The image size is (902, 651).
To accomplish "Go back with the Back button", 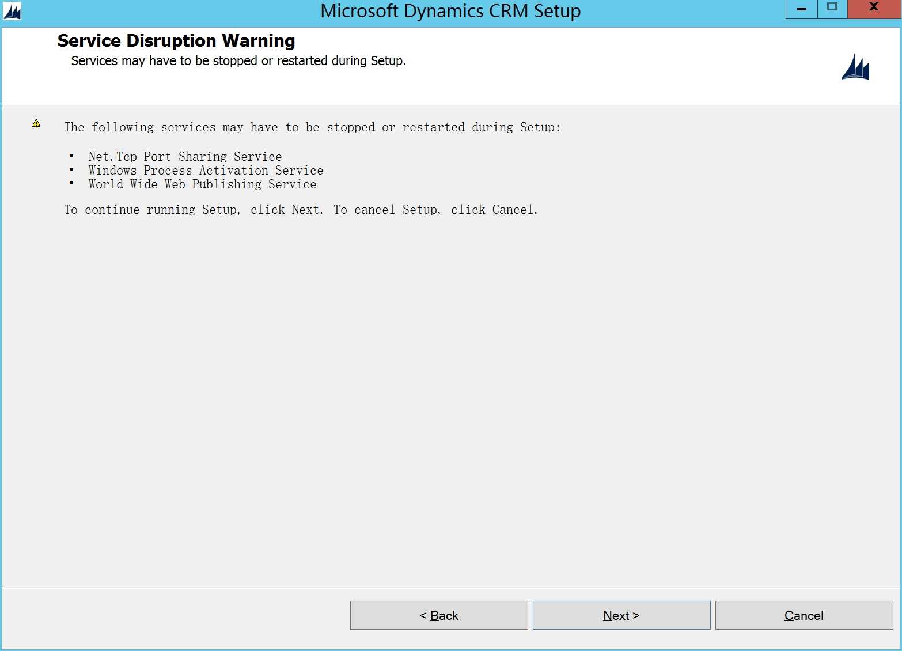I will [x=439, y=615].
